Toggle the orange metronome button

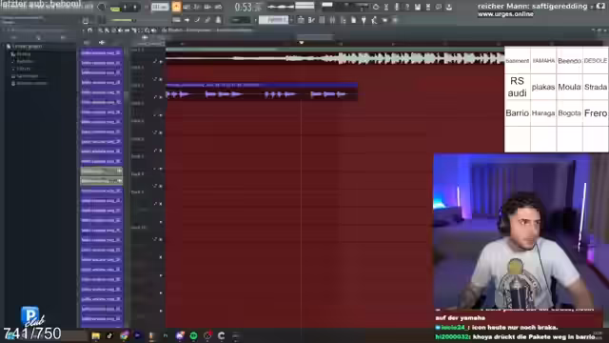point(176,7)
